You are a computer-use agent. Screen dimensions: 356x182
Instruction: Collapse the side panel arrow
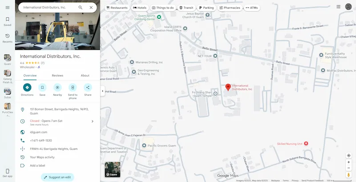102,91
